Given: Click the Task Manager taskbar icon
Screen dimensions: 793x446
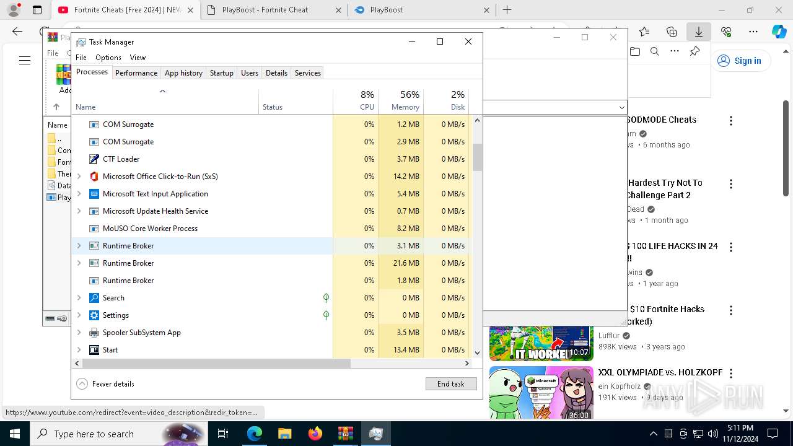Looking at the screenshot, I should point(375,434).
